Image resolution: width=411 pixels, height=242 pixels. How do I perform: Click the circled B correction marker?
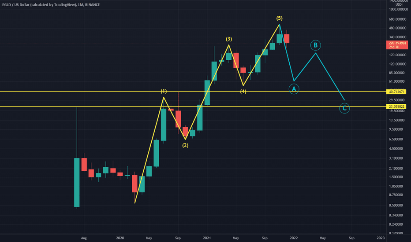[x=316, y=45]
